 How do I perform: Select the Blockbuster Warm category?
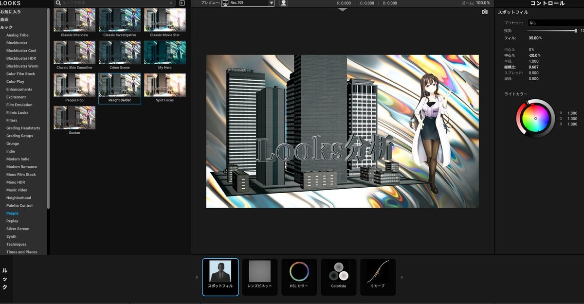[x=22, y=66]
